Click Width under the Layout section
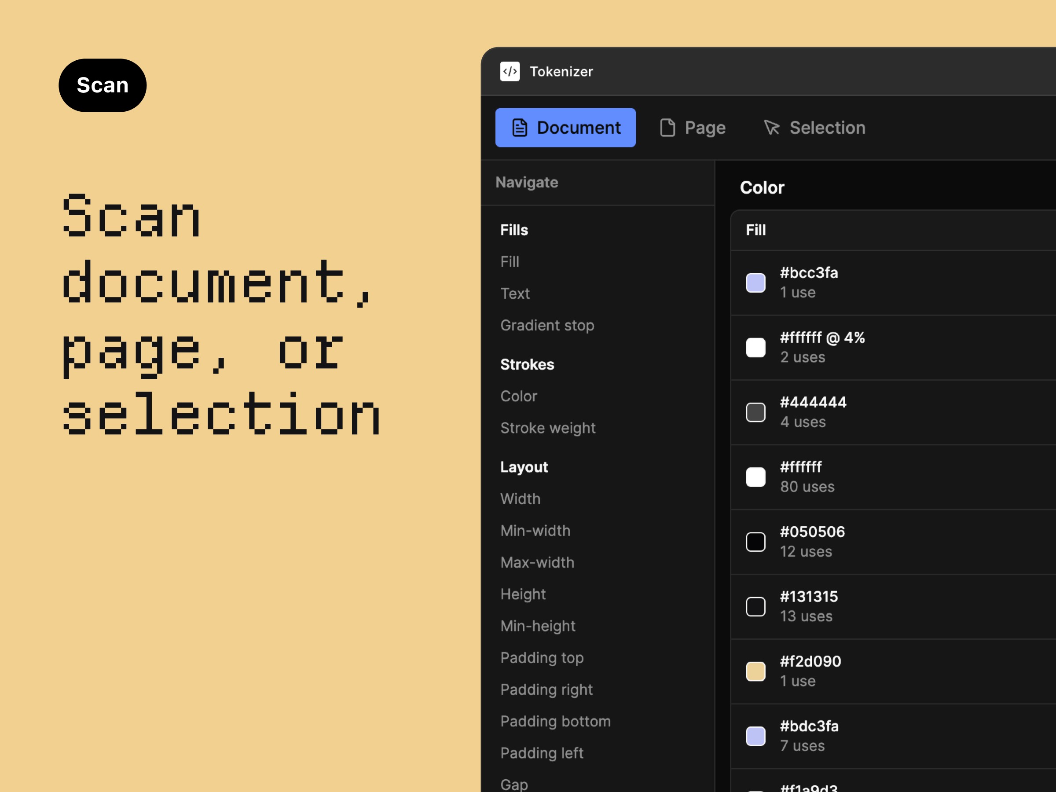This screenshot has width=1056, height=792. pos(521,499)
